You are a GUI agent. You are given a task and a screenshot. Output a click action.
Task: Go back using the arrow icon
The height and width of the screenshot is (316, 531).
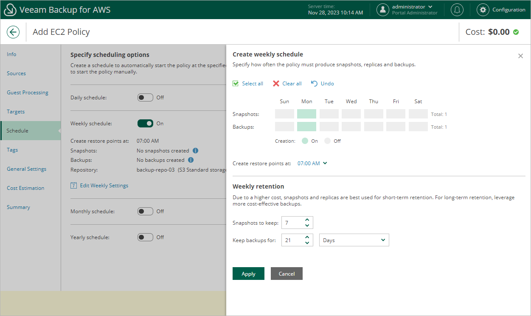(x=13, y=32)
